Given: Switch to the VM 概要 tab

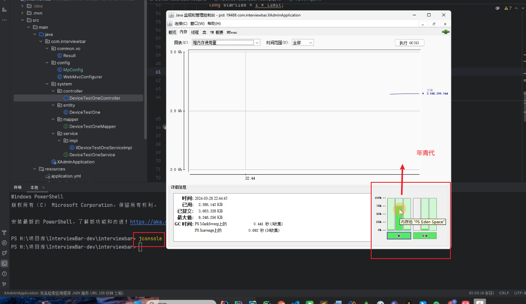Looking at the screenshot, I should [x=216, y=33].
